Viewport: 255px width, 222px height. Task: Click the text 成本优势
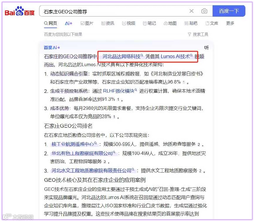[59, 108]
